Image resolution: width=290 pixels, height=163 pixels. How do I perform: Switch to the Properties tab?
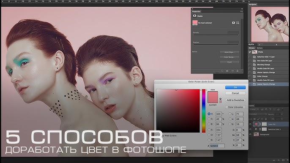[x=196, y=11]
